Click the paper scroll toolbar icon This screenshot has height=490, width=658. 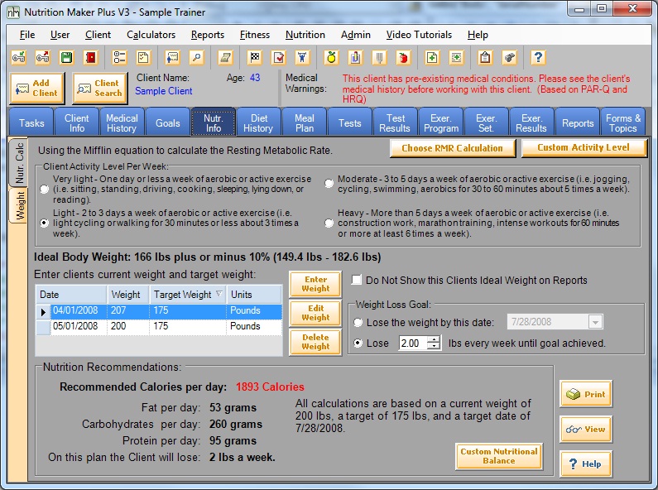tap(225, 57)
